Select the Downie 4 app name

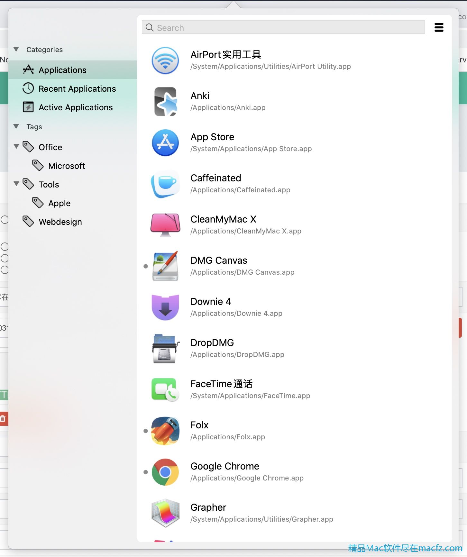click(211, 301)
